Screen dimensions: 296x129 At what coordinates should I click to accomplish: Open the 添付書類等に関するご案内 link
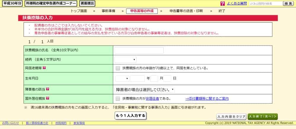point(207,99)
